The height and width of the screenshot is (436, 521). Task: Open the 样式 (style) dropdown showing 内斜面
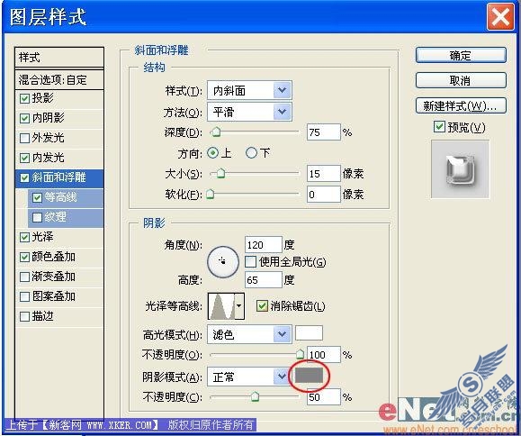coord(249,90)
